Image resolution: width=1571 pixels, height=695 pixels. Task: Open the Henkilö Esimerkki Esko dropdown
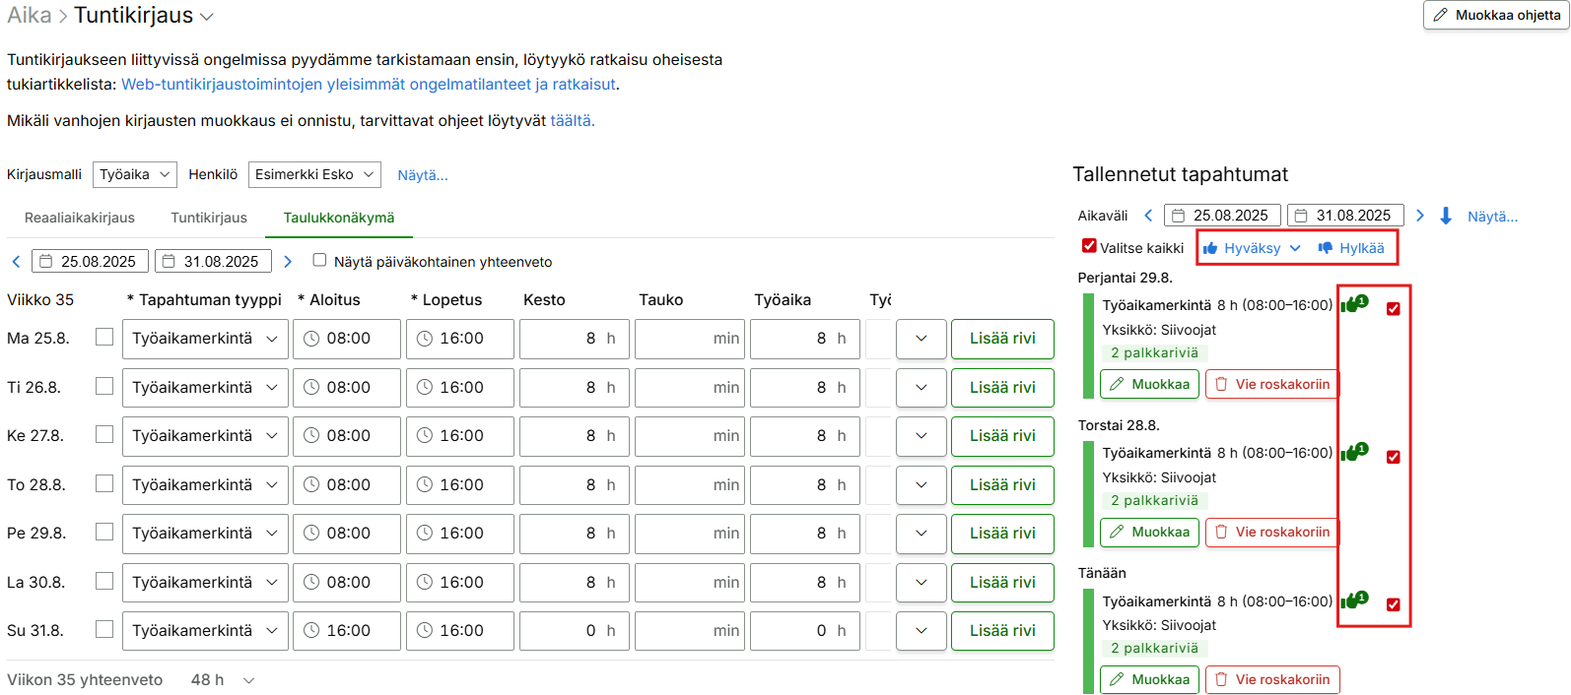click(x=314, y=174)
